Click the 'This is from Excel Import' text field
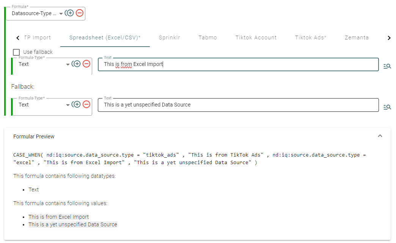396x243 pixels. [238, 64]
